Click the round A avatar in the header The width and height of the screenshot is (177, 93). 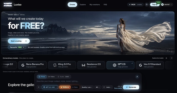pyautogui.click(x=162, y=5)
